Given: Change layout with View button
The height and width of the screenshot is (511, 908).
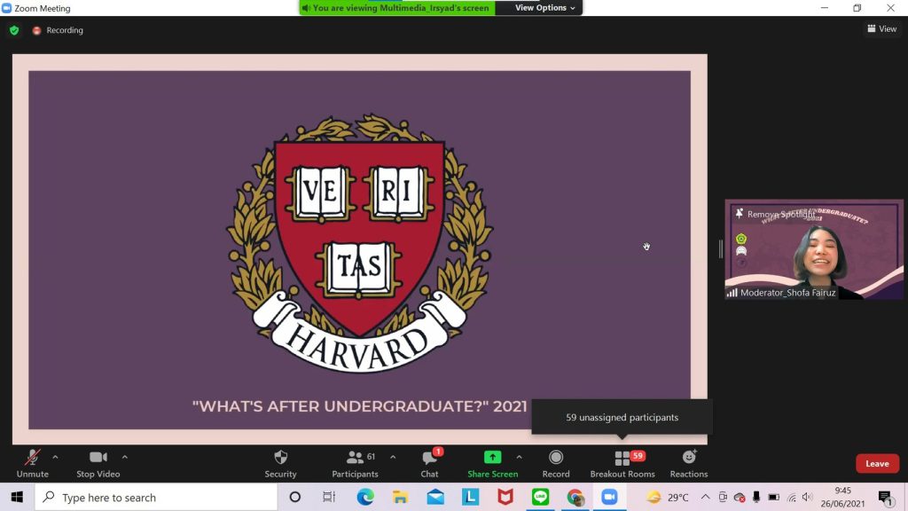Looking at the screenshot, I should pyautogui.click(x=882, y=28).
